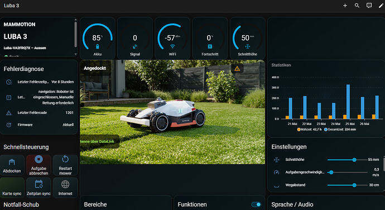Click the warning triangle on camera image
This screenshot has height=210, width=385.
coord(237,69)
